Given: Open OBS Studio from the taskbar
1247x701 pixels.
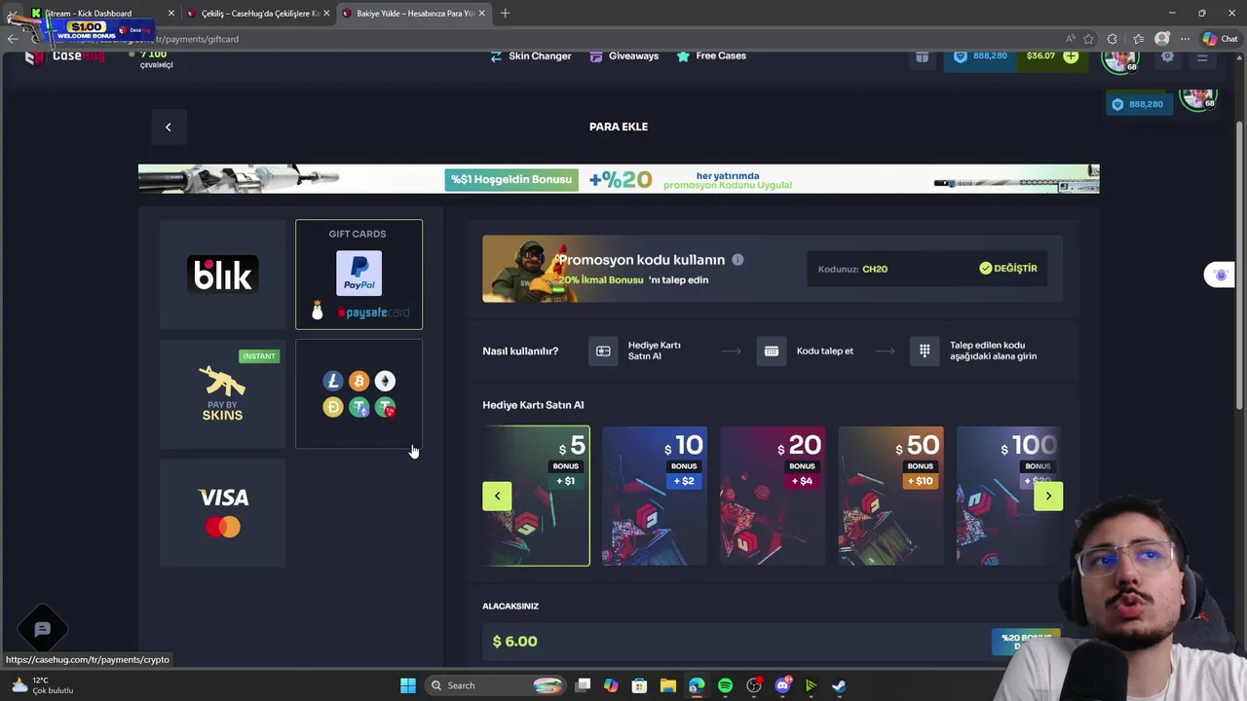Looking at the screenshot, I should tap(754, 685).
